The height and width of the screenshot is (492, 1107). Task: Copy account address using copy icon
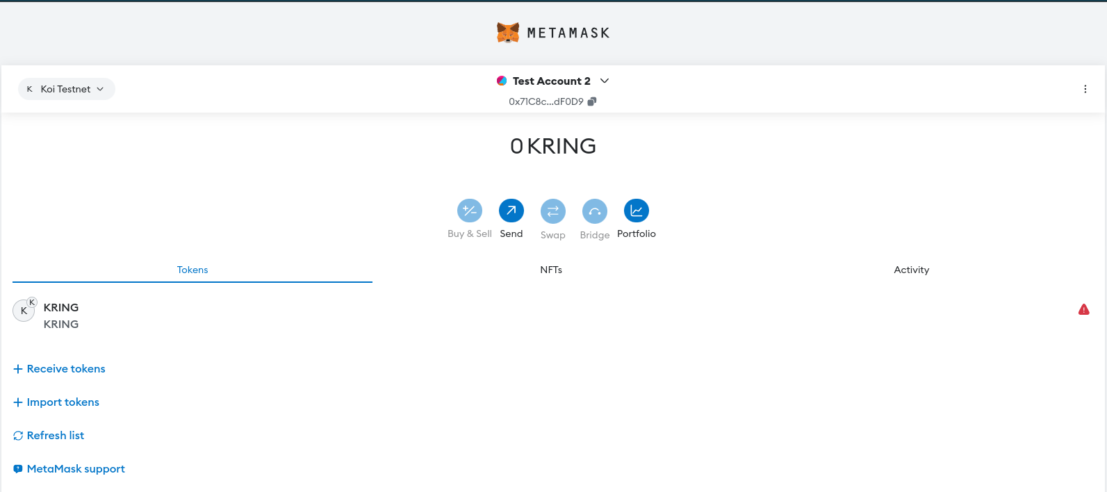click(592, 101)
